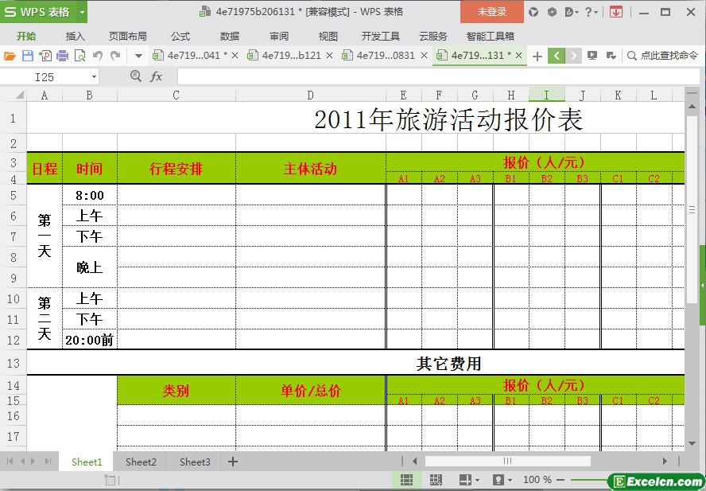Open the 公式 ribbon tab
The height and width of the screenshot is (491, 706).
coord(180,36)
